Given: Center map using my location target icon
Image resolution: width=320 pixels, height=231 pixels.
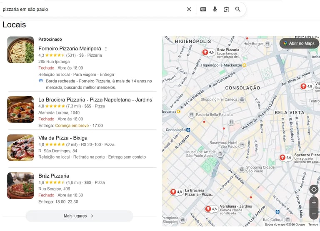Looking at the screenshot, I should coord(314,189).
